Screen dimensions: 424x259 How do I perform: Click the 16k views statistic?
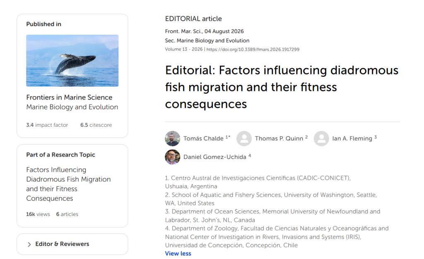click(x=38, y=214)
